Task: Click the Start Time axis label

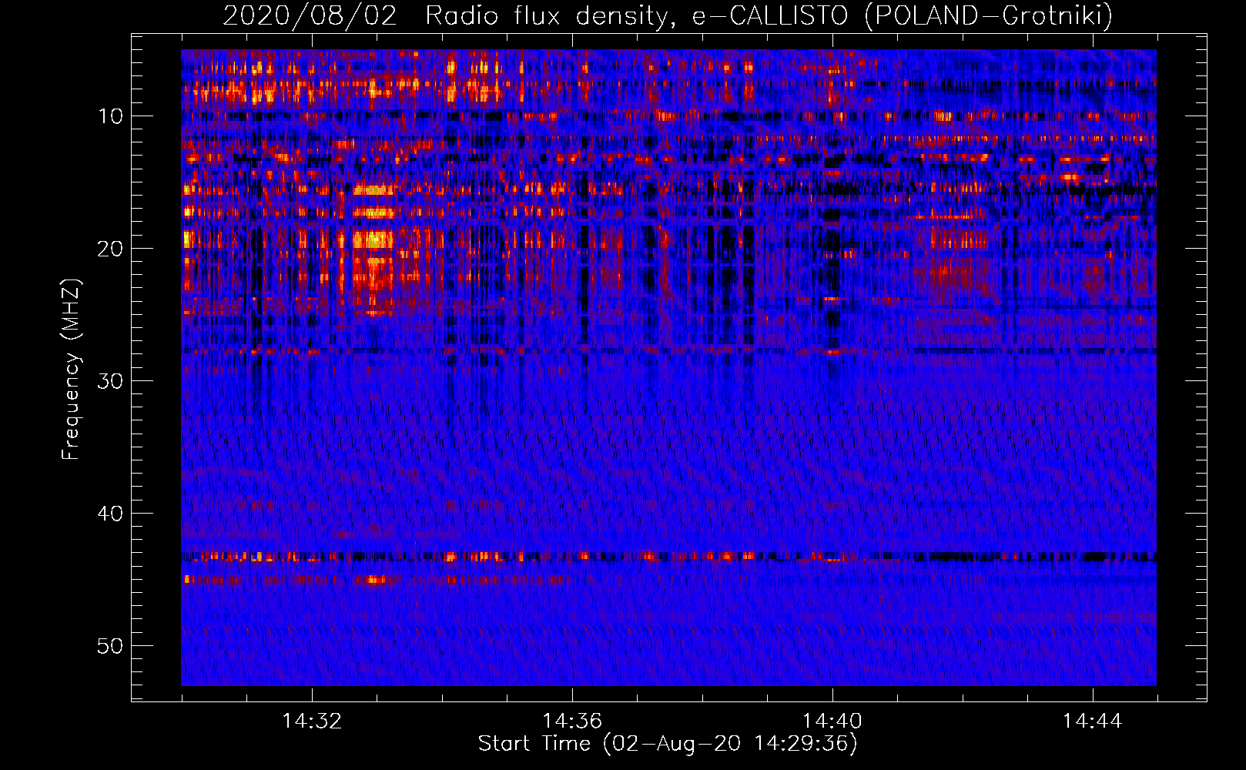Action: pyautogui.click(x=668, y=744)
